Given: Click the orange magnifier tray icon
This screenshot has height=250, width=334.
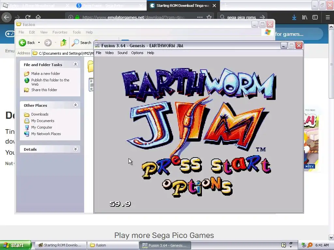Looking at the screenshot, I should pos(310,245).
